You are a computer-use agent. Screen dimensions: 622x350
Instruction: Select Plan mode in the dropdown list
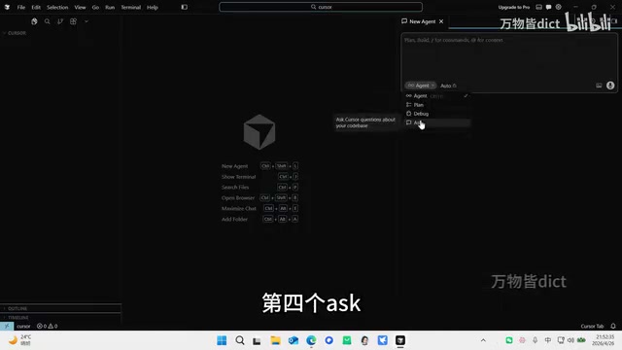coord(437,105)
